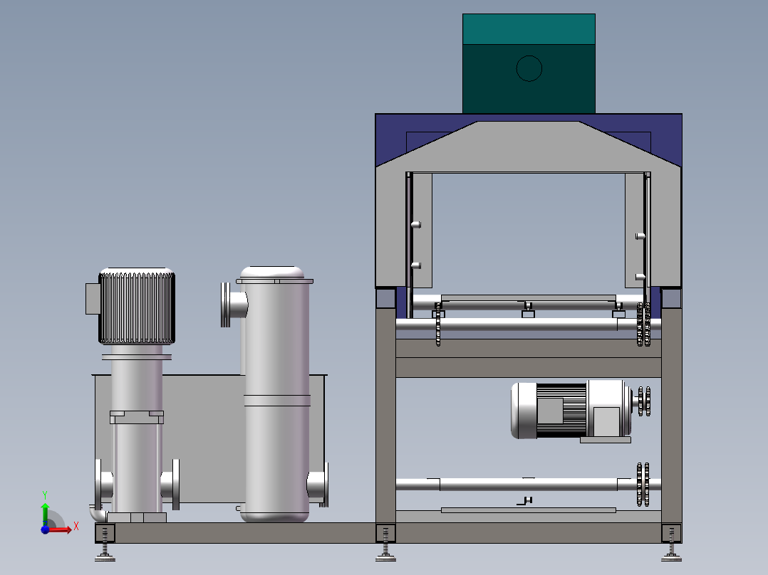Image resolution: width=768 pixels, height=575 pixels.
Task: Click the blue Z axis ball of the triad
Action: coord(45,530)
